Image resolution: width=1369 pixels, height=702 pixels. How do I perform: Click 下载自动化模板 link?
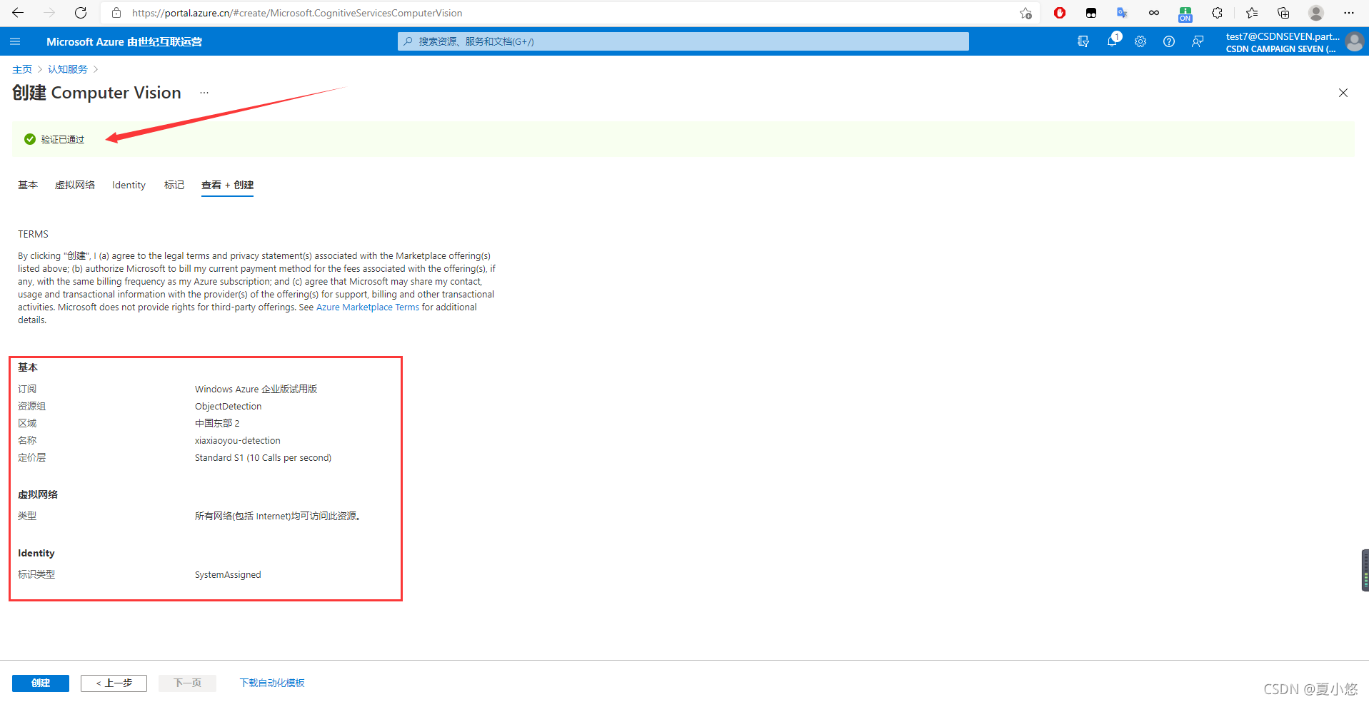(x=272, y=683)
